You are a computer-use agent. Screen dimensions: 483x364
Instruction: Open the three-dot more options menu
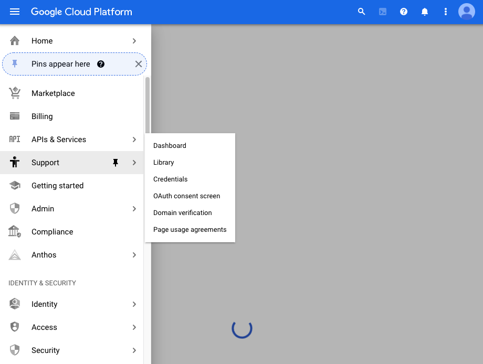point(445,12)
